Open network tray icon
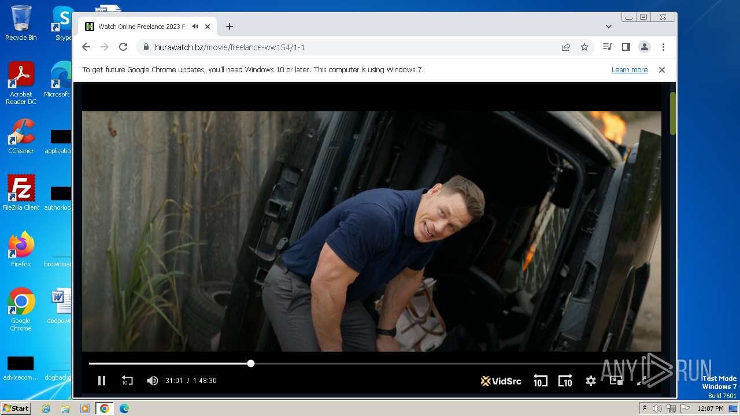Screen dimensions: 740x416 (x=671, y=408)
